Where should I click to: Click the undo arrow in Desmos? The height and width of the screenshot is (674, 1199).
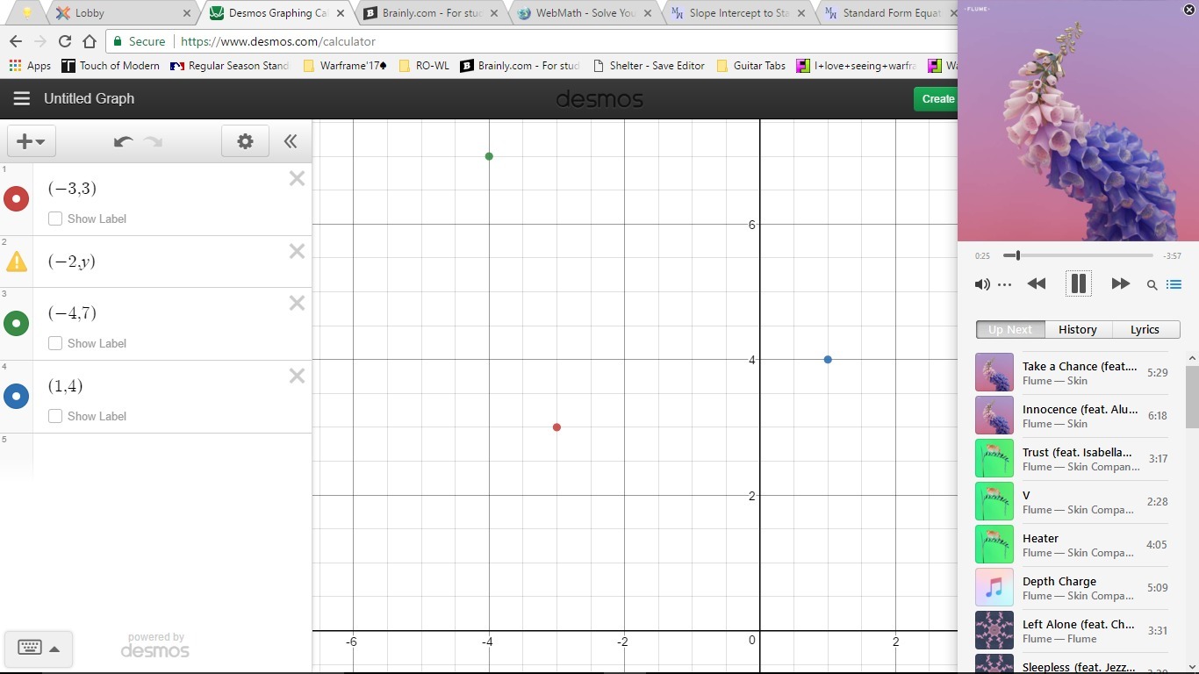click(123, 141)
